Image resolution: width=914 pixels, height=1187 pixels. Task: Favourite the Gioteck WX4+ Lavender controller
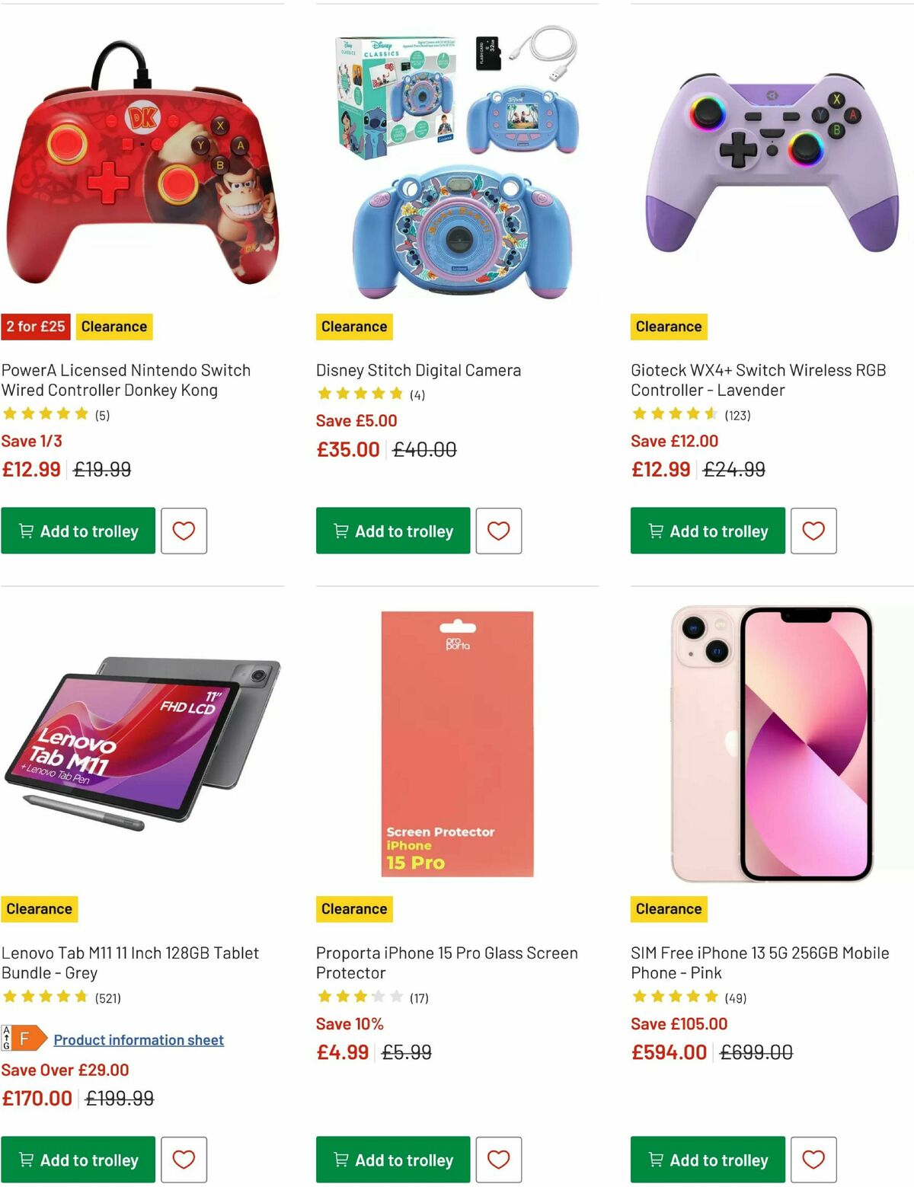813,531
